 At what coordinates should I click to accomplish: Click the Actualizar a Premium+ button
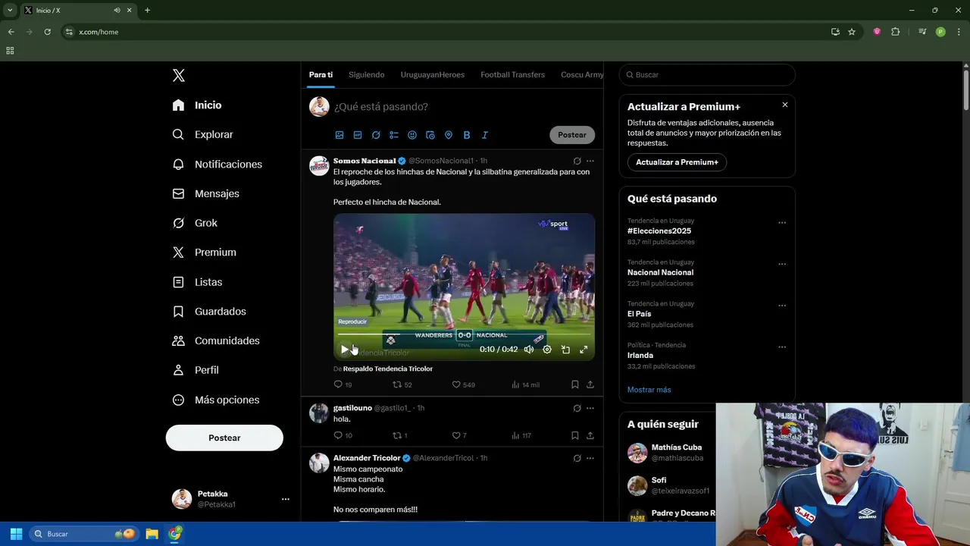coord(677,162)
